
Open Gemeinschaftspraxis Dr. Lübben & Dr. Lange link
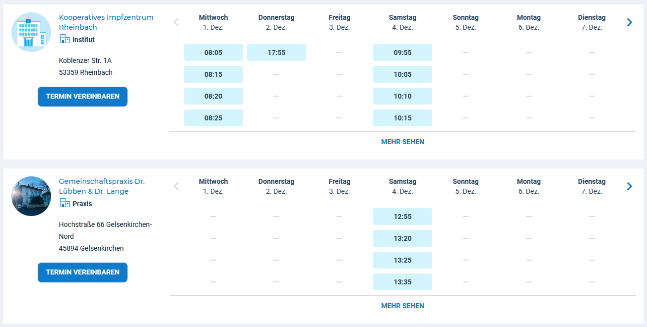tap(102, 186)
